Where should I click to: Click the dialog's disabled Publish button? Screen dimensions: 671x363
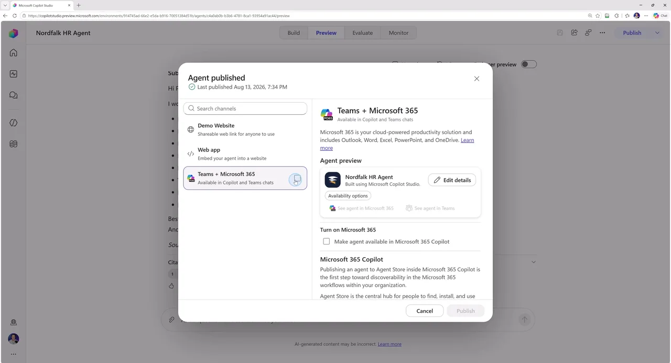pyautogui.click(x=466, y=311)
